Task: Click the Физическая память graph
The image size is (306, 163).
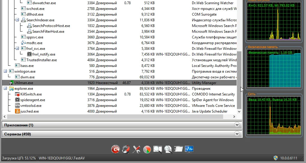Action: (274, 68)
